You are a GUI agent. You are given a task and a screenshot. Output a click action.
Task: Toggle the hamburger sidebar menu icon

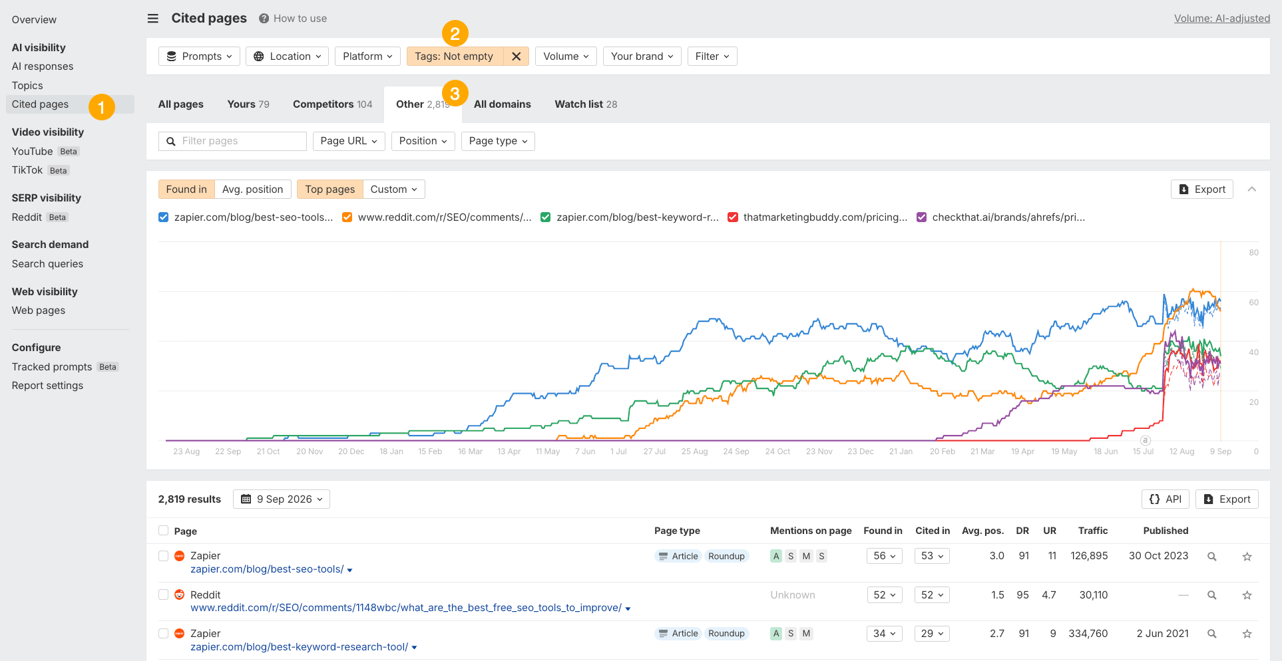tap(153, 19)
